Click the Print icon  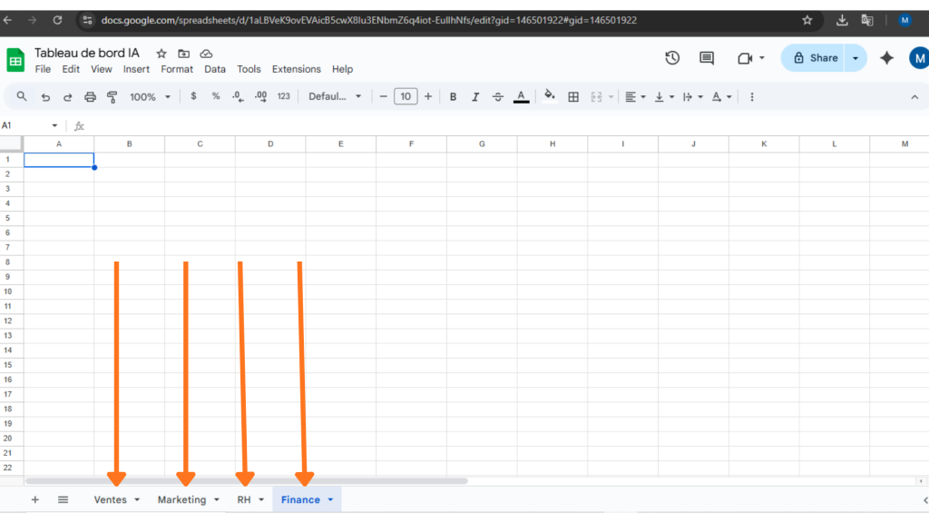[90, 96]
